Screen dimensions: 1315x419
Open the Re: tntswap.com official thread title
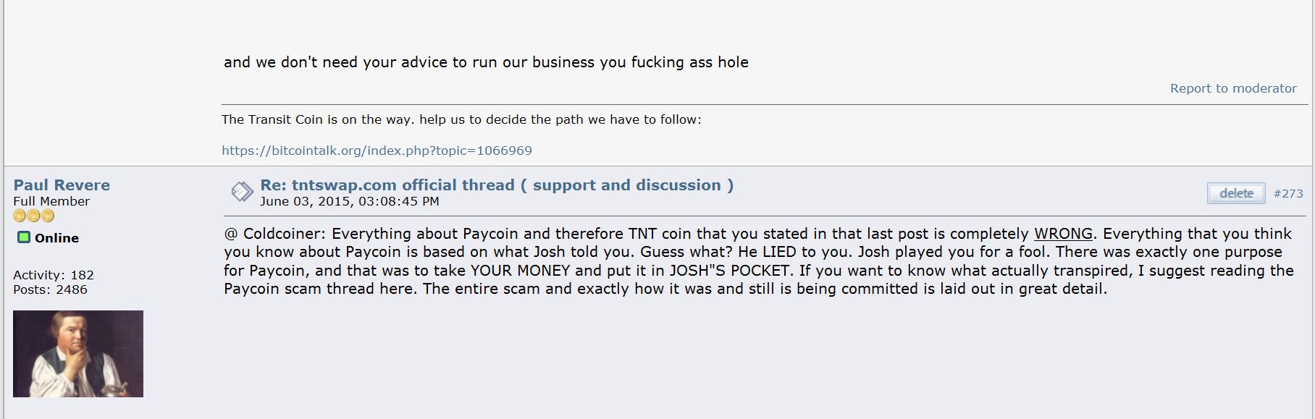coord(497,185)
